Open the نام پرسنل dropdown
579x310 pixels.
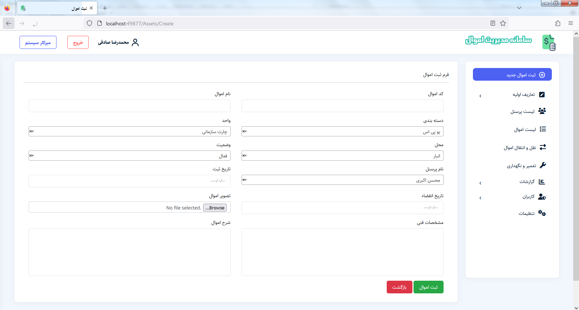coord(342,180)
